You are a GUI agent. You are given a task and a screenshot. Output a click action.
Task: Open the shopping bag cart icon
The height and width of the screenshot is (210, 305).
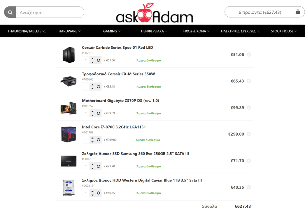(x=298, y=12)
